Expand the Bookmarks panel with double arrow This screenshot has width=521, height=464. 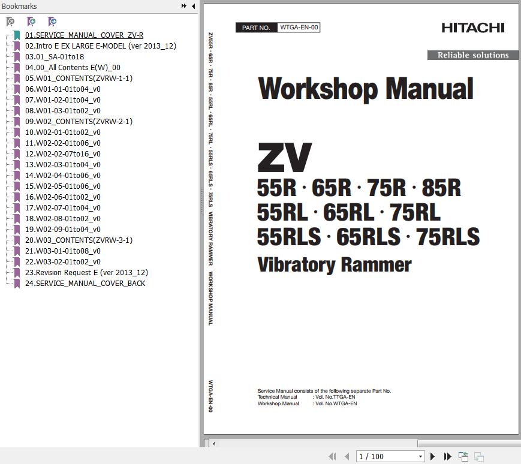pyautogui.click(x=183, y=6)
